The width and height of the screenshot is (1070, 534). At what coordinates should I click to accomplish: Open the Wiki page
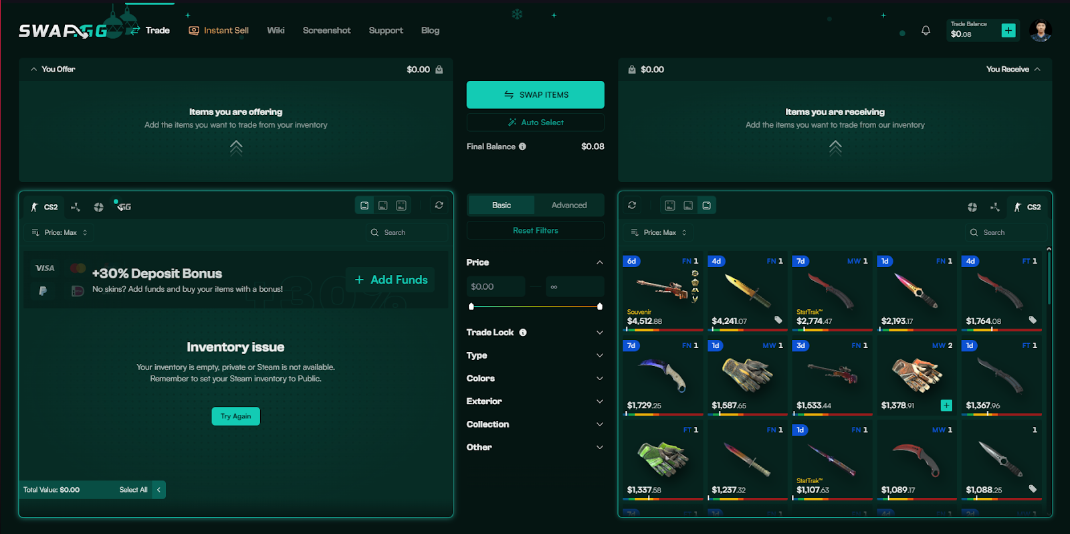[x=276, y=30]
